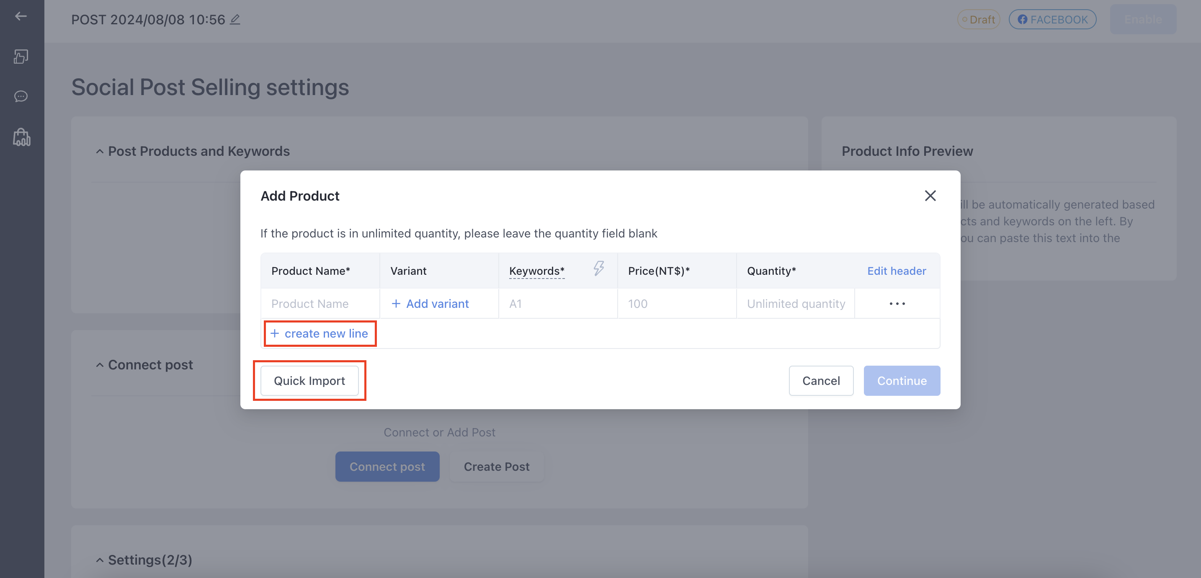This screenshot has width=1201, height=578.
Task: Click the Edit header link
Action: coord(896,271)
